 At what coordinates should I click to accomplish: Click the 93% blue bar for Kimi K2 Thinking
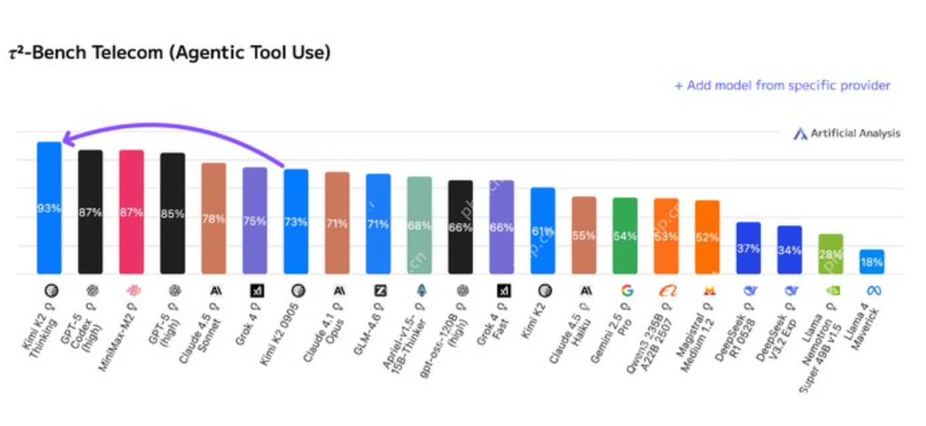click(49, 208)
